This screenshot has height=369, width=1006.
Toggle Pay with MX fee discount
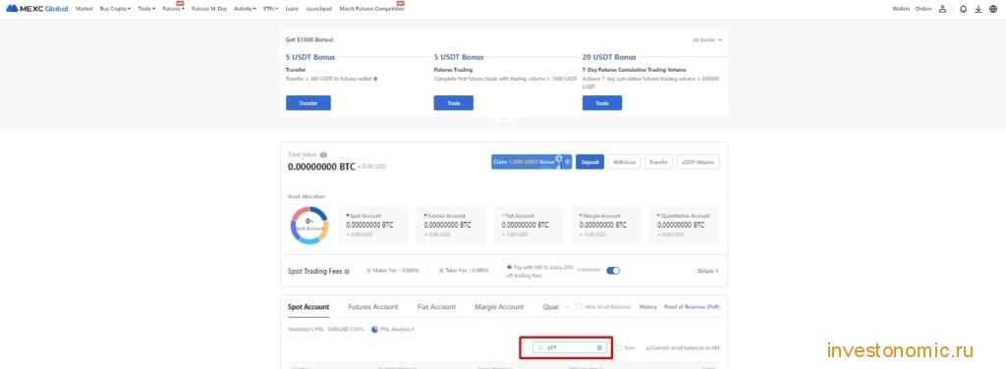coord(613,270)
